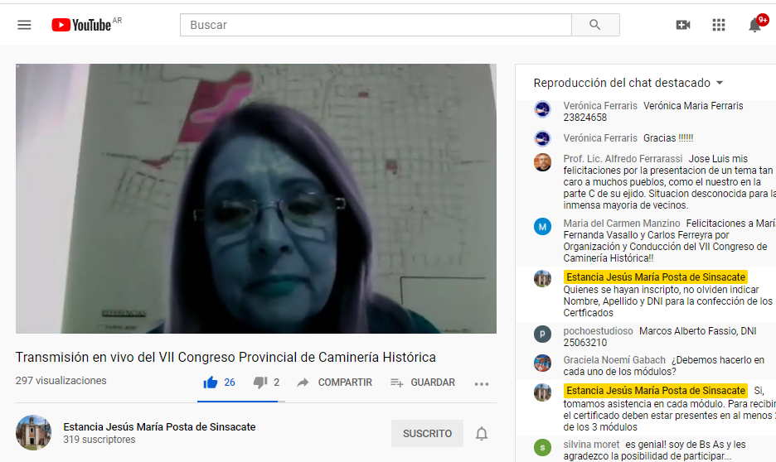Click the YouTube logo
776x462 pixels.
[x=82, y=25]
